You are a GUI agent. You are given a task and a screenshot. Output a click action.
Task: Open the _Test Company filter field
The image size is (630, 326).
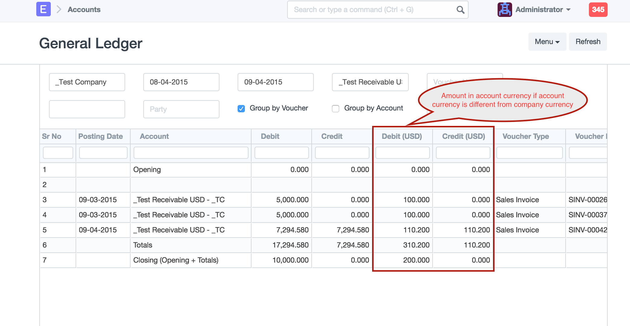pyautogui.click(x=87, y=82)
